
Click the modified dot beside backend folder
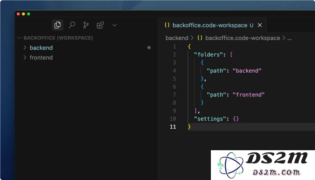click(149, 48)
